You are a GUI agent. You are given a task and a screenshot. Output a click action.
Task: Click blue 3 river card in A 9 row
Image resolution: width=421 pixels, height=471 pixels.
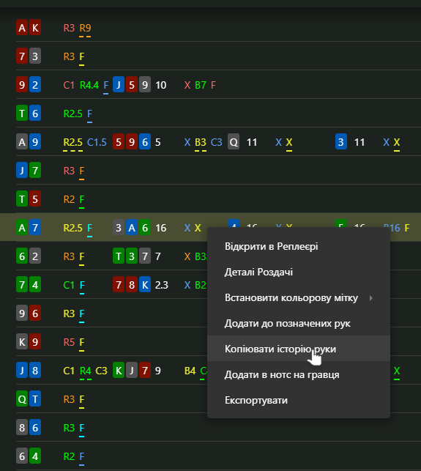(341, 142)
